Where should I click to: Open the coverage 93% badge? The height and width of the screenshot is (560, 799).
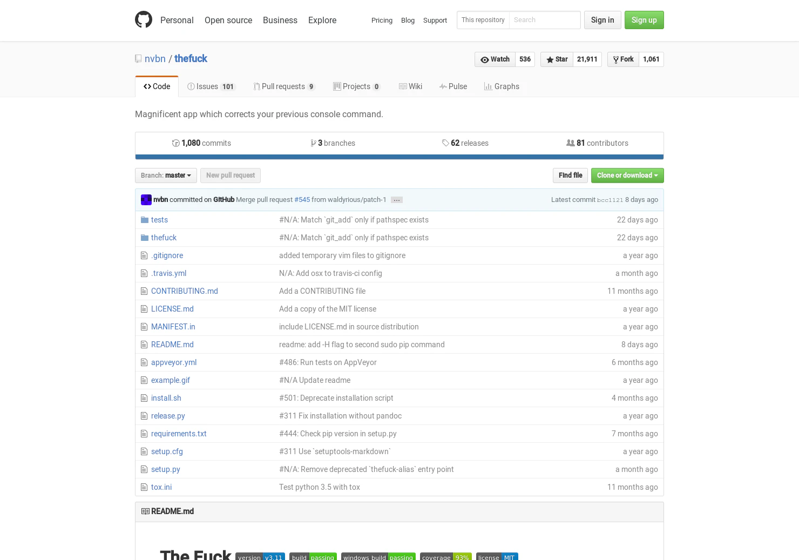click(446, 557)
